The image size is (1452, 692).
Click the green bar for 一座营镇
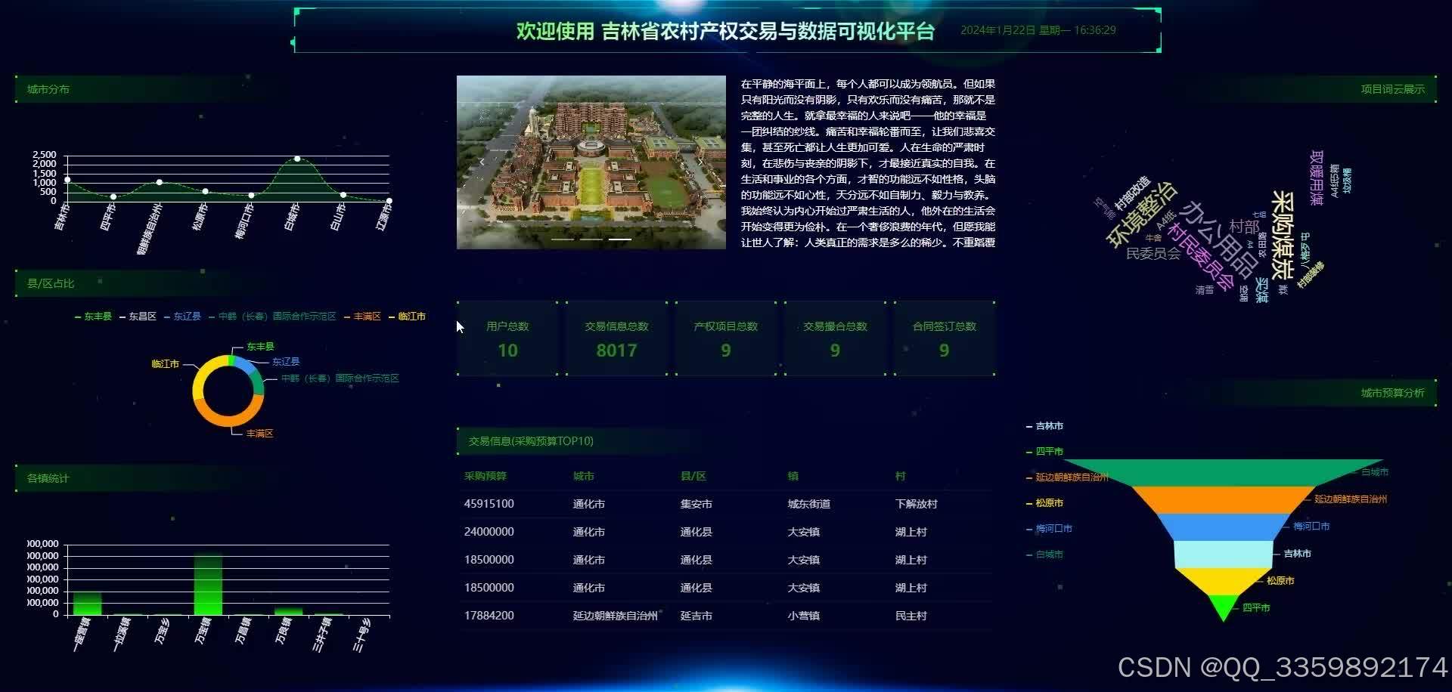click(87, 604)
